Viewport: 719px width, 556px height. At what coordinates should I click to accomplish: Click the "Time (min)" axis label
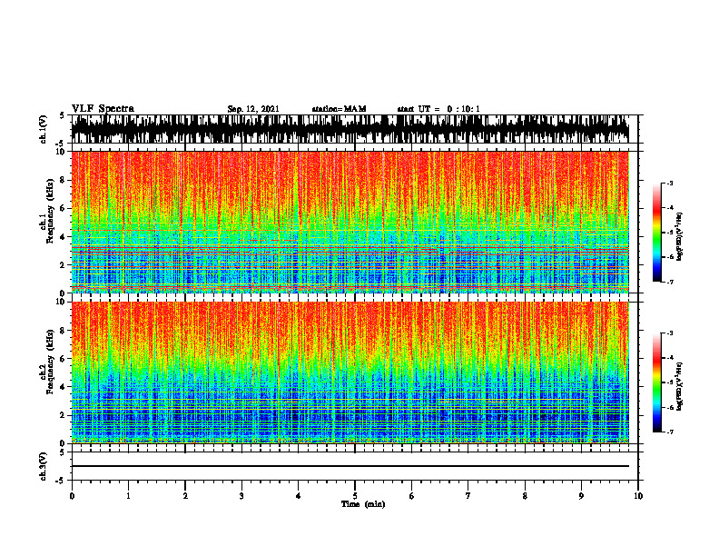click(x=363, y=504)
